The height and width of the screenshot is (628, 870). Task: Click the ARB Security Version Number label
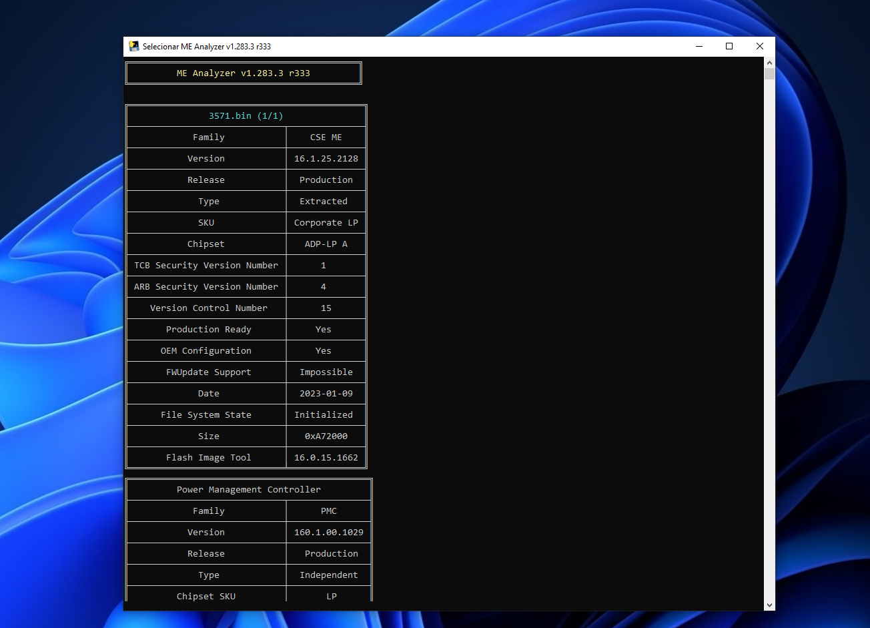pyautogui.click(x=206, y=286)
